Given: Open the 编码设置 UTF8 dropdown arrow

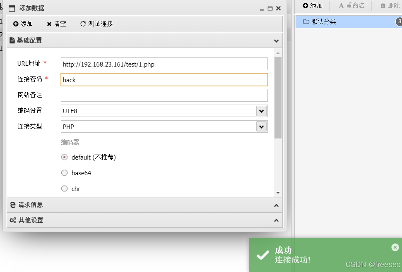Looking at the screenshot, I should click(261, 111).
